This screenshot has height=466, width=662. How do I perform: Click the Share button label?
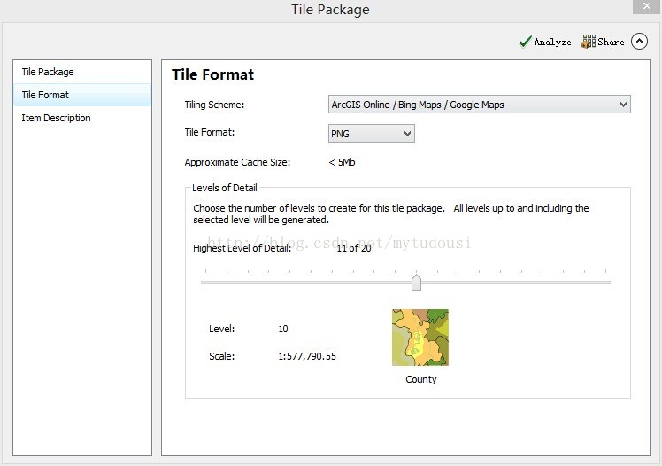point(611,42)
